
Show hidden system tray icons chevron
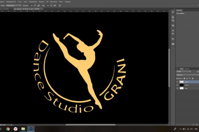[x=180, y=129]
